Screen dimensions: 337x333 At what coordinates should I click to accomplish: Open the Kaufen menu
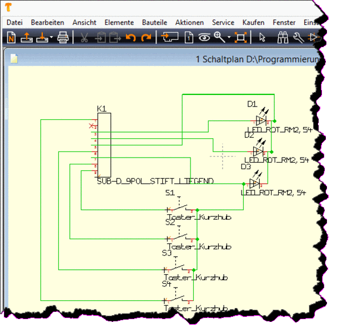coord(253,23)
